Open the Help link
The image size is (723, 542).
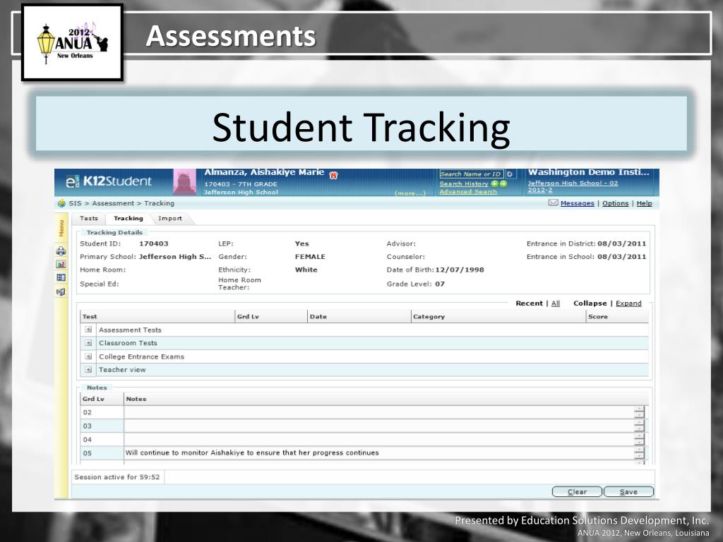click(x=644, y=203)
